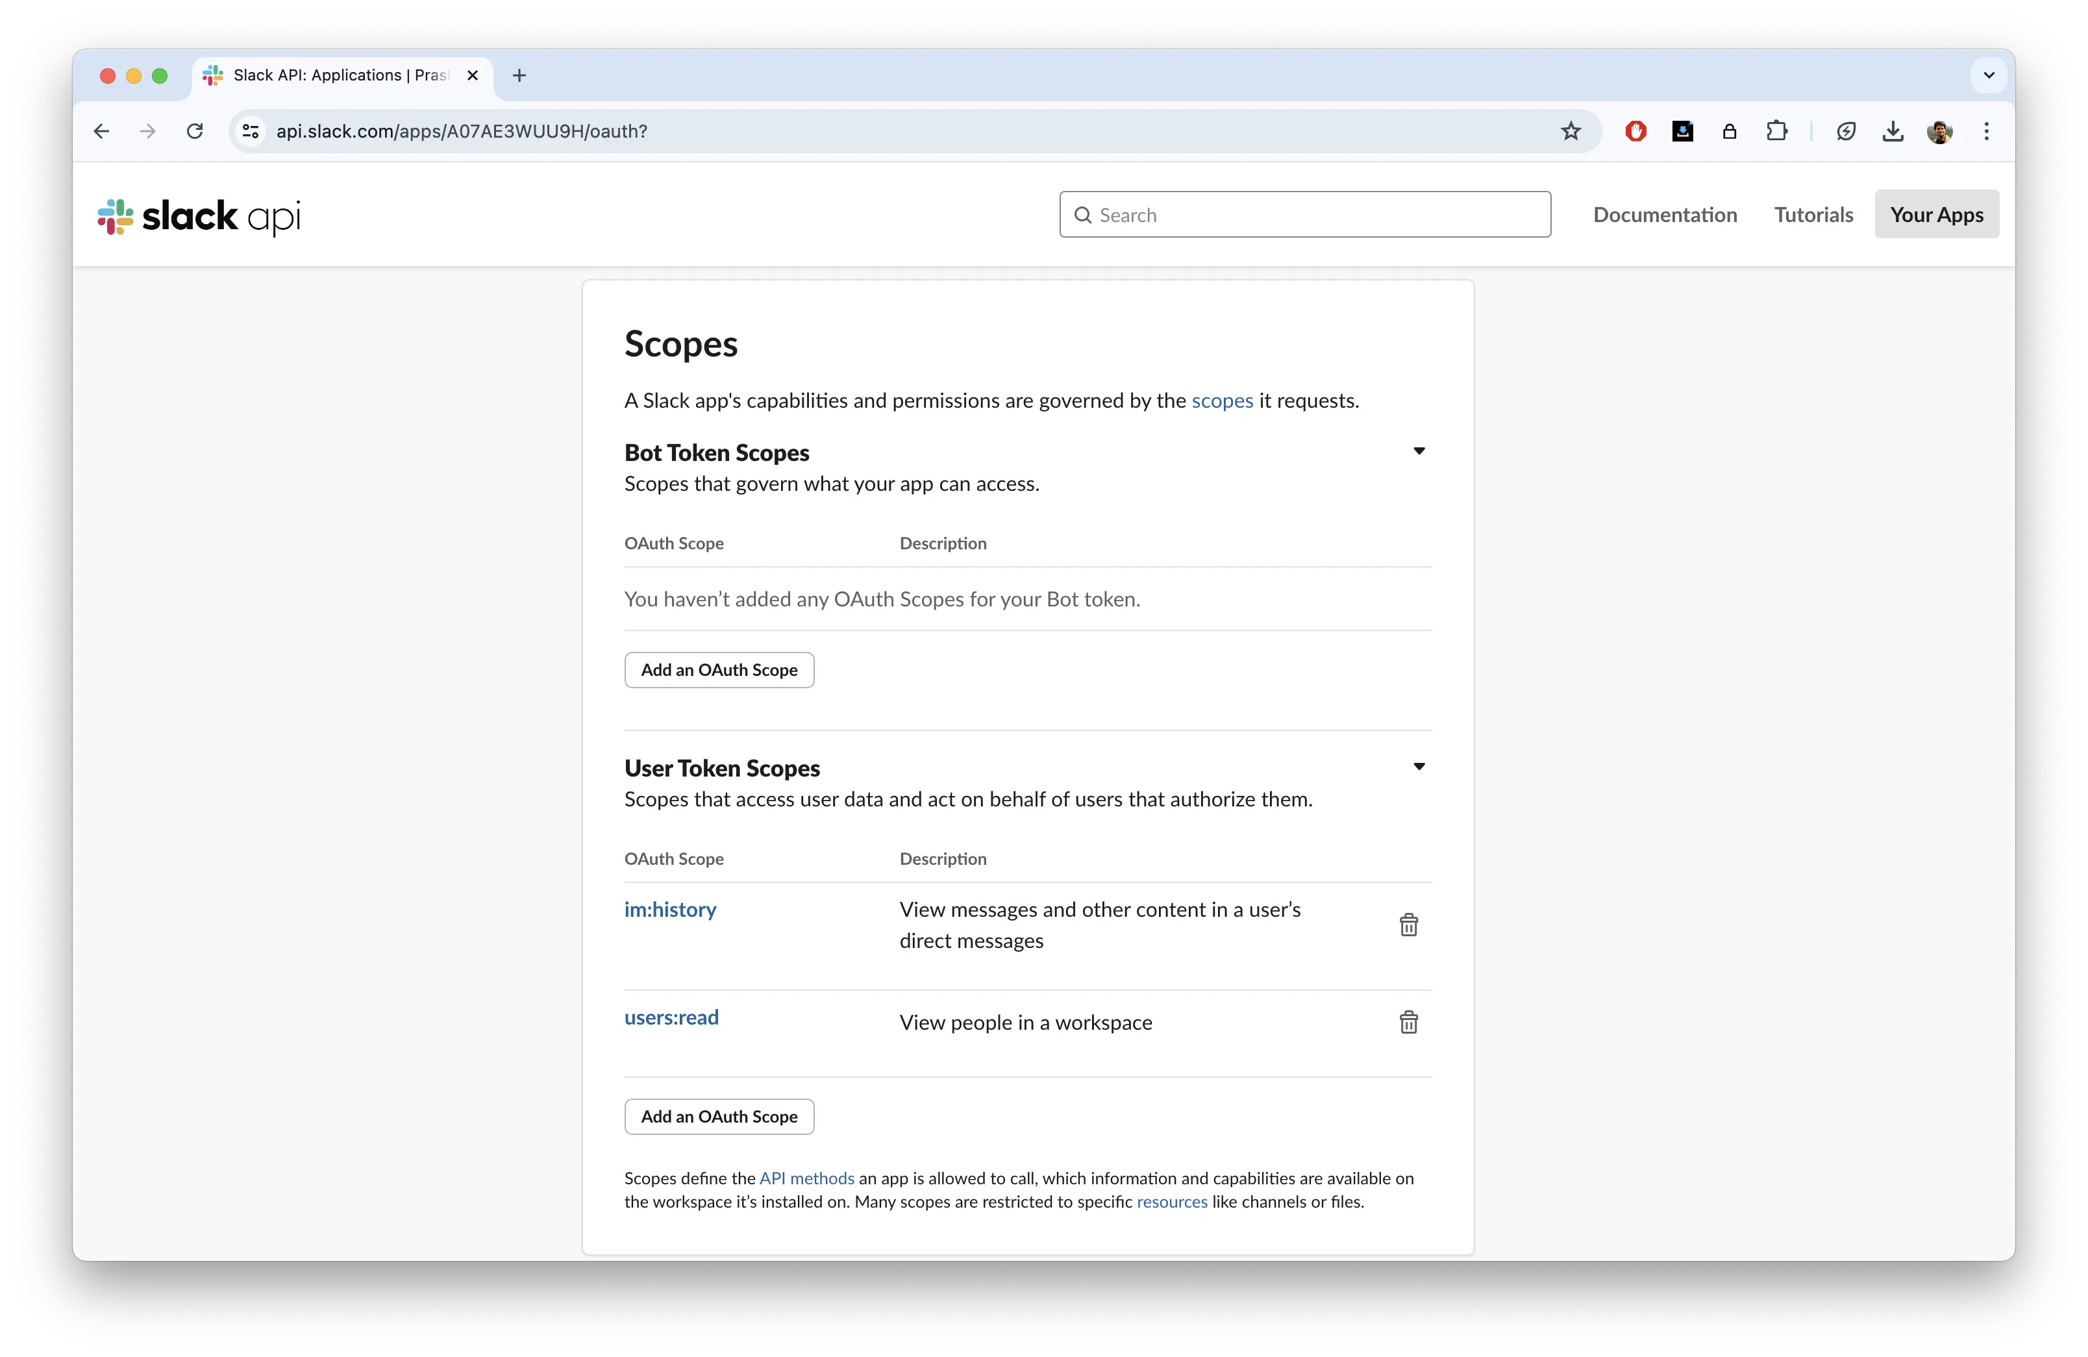The width and height of the screenshot is (2088, 1357).
Task: Go back using the browser back arrow
Action: click(x=102, y=131)
